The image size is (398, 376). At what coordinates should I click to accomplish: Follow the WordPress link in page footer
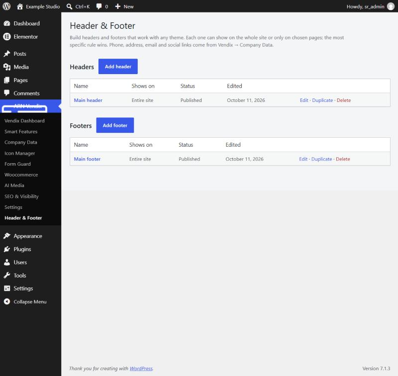[x=141, y=369]
